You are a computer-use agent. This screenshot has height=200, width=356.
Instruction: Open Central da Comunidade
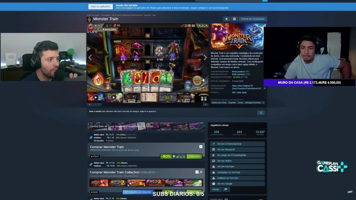pos(253,19)
